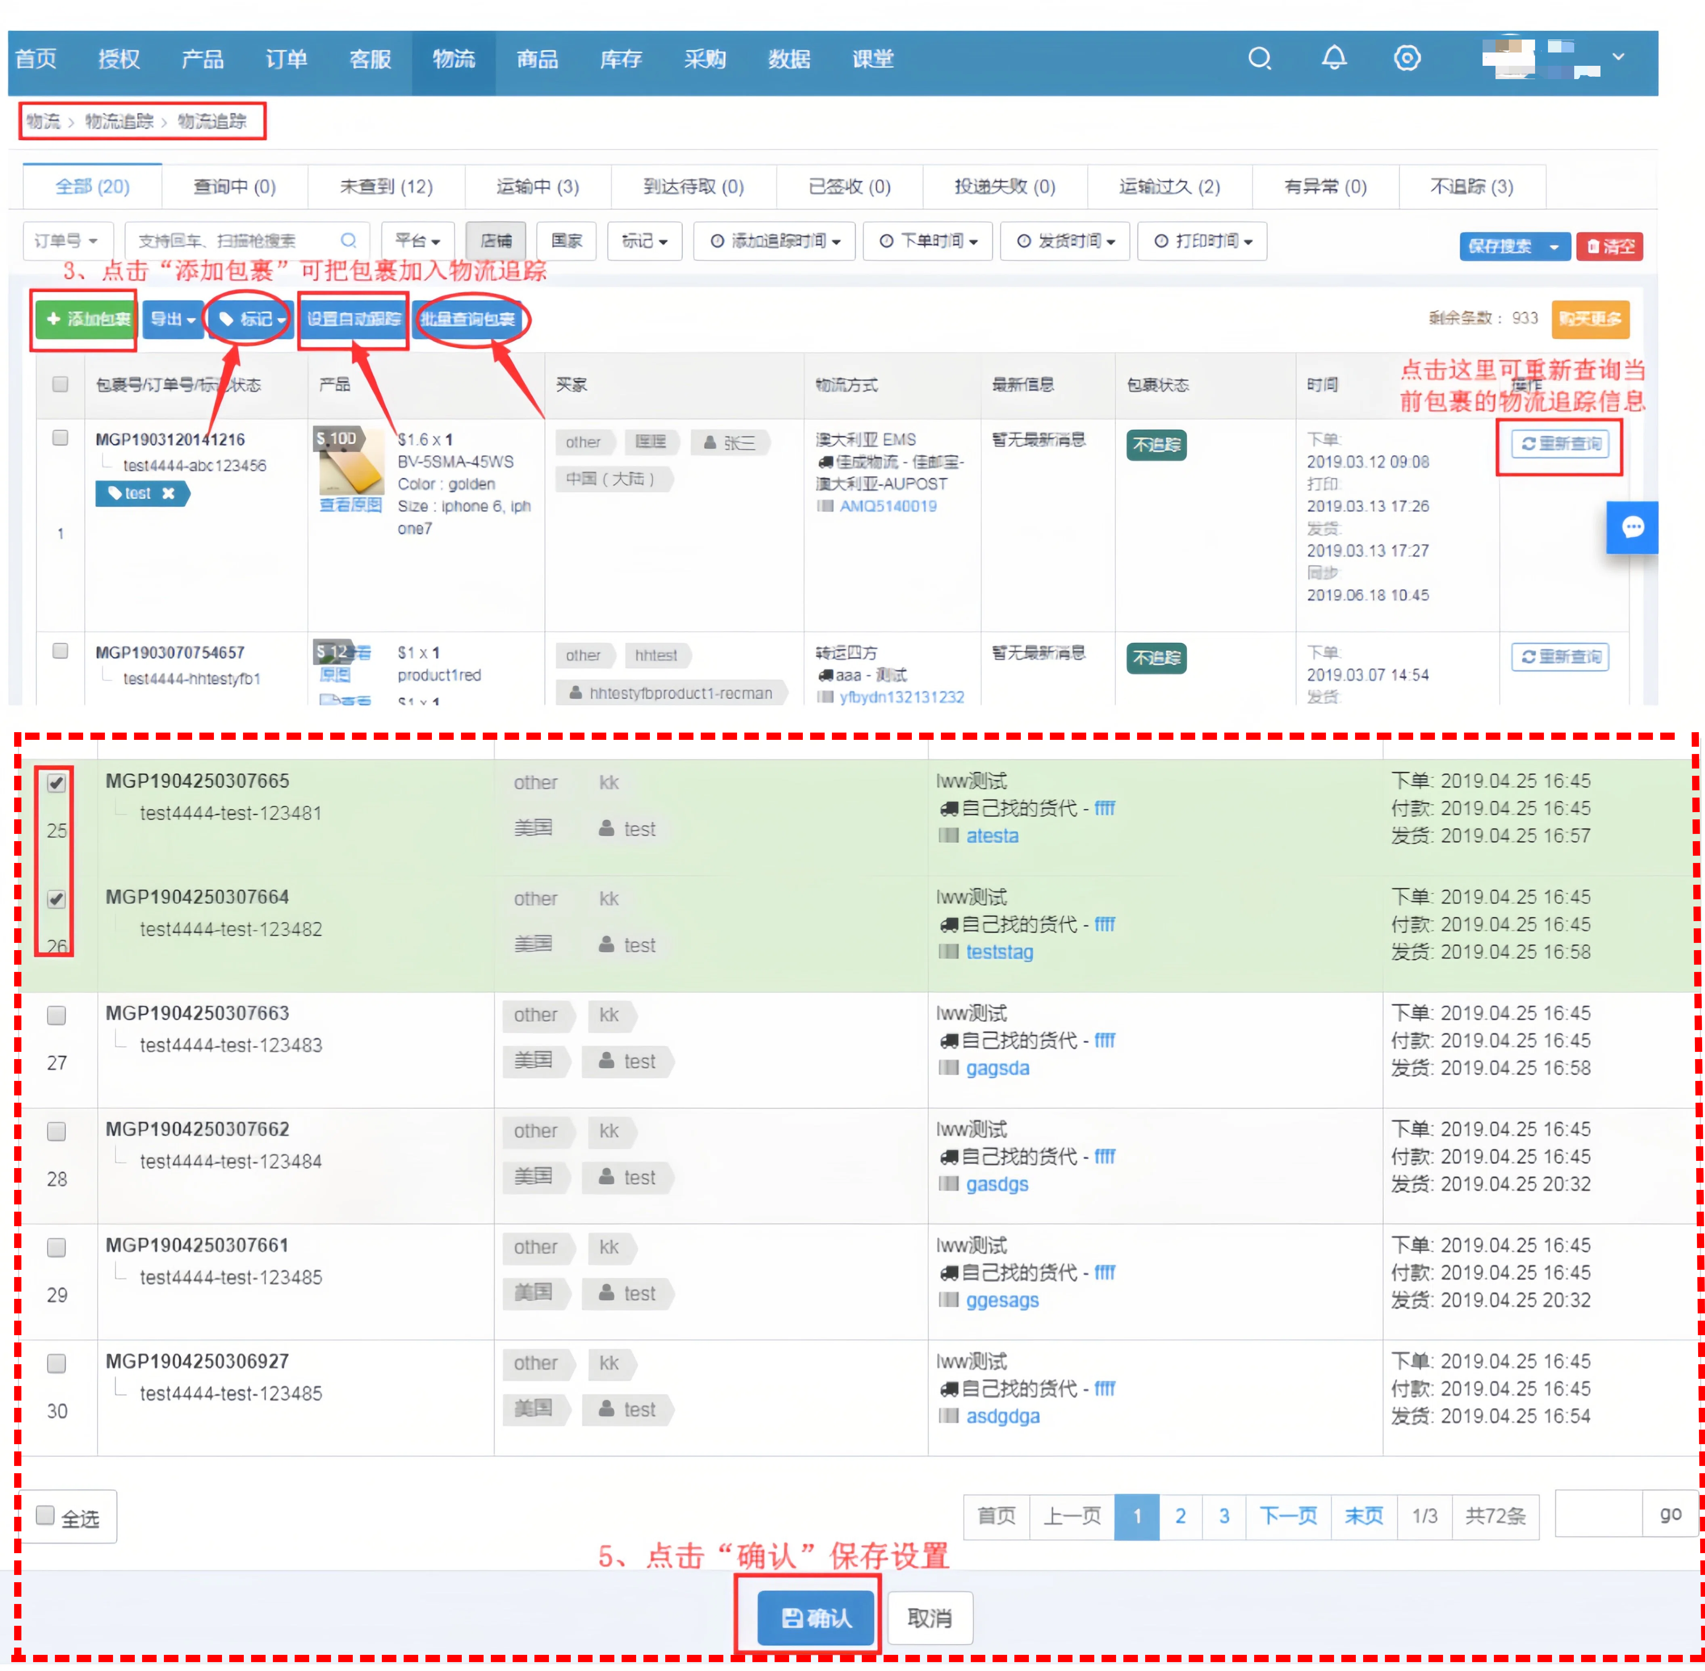Click the search icon inside order search box
Screen dimensions: 1705x1671
click(348, 241)
